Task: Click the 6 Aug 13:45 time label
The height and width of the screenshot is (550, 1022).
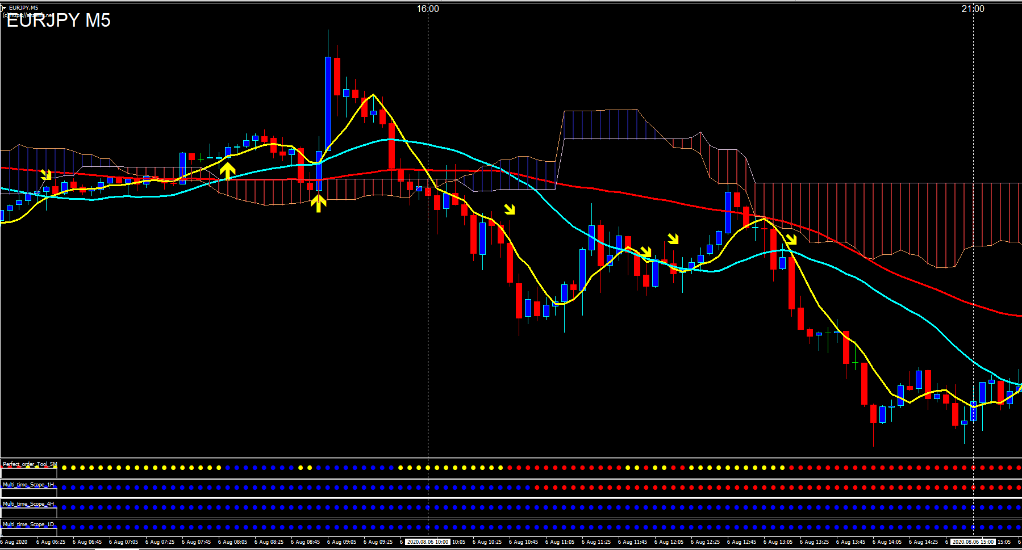Action: (852, 542)
